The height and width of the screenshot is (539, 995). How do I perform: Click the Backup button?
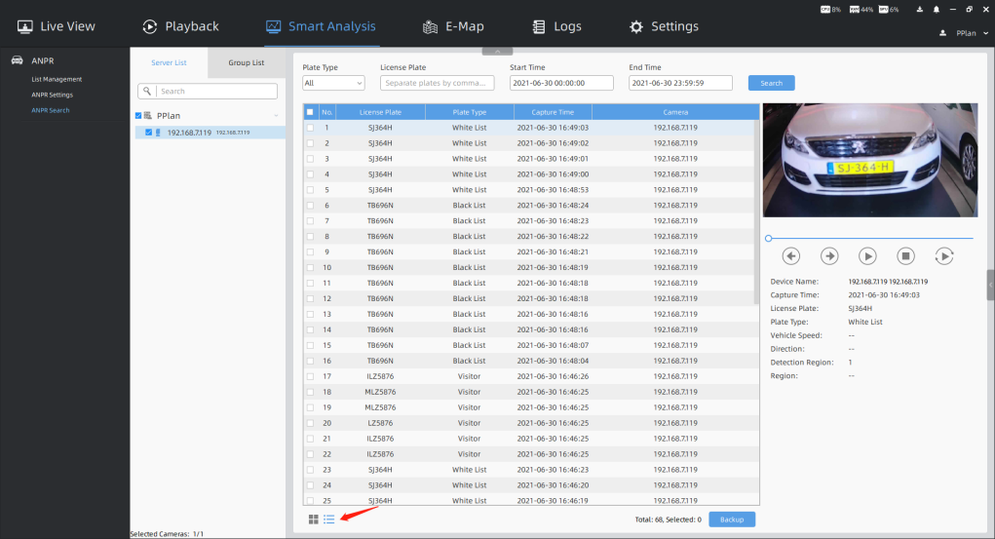tap(731, 520)
